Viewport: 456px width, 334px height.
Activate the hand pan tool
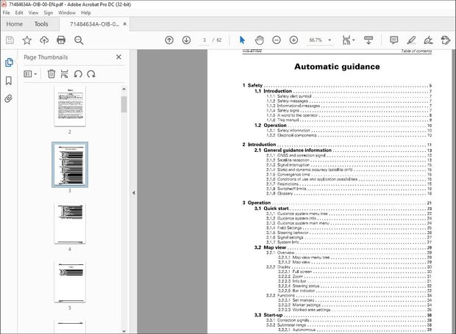[259, 40]
